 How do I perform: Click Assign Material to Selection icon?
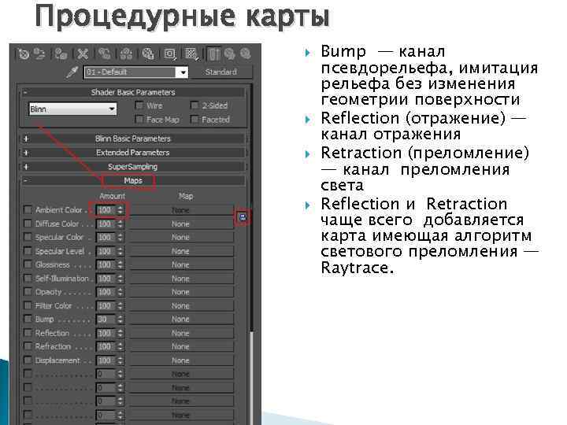[x=61, y=54]
